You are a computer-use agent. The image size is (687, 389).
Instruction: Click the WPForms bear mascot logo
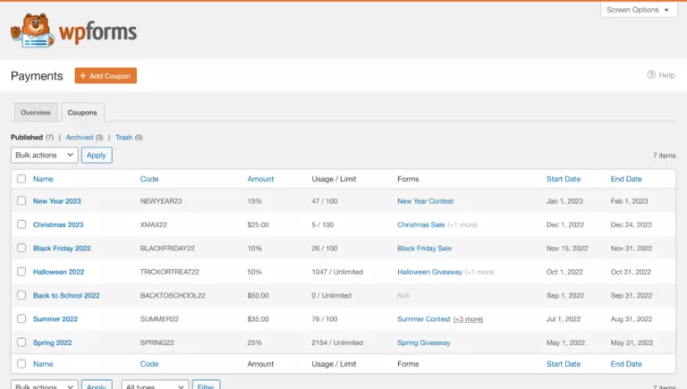pos(32,31)
